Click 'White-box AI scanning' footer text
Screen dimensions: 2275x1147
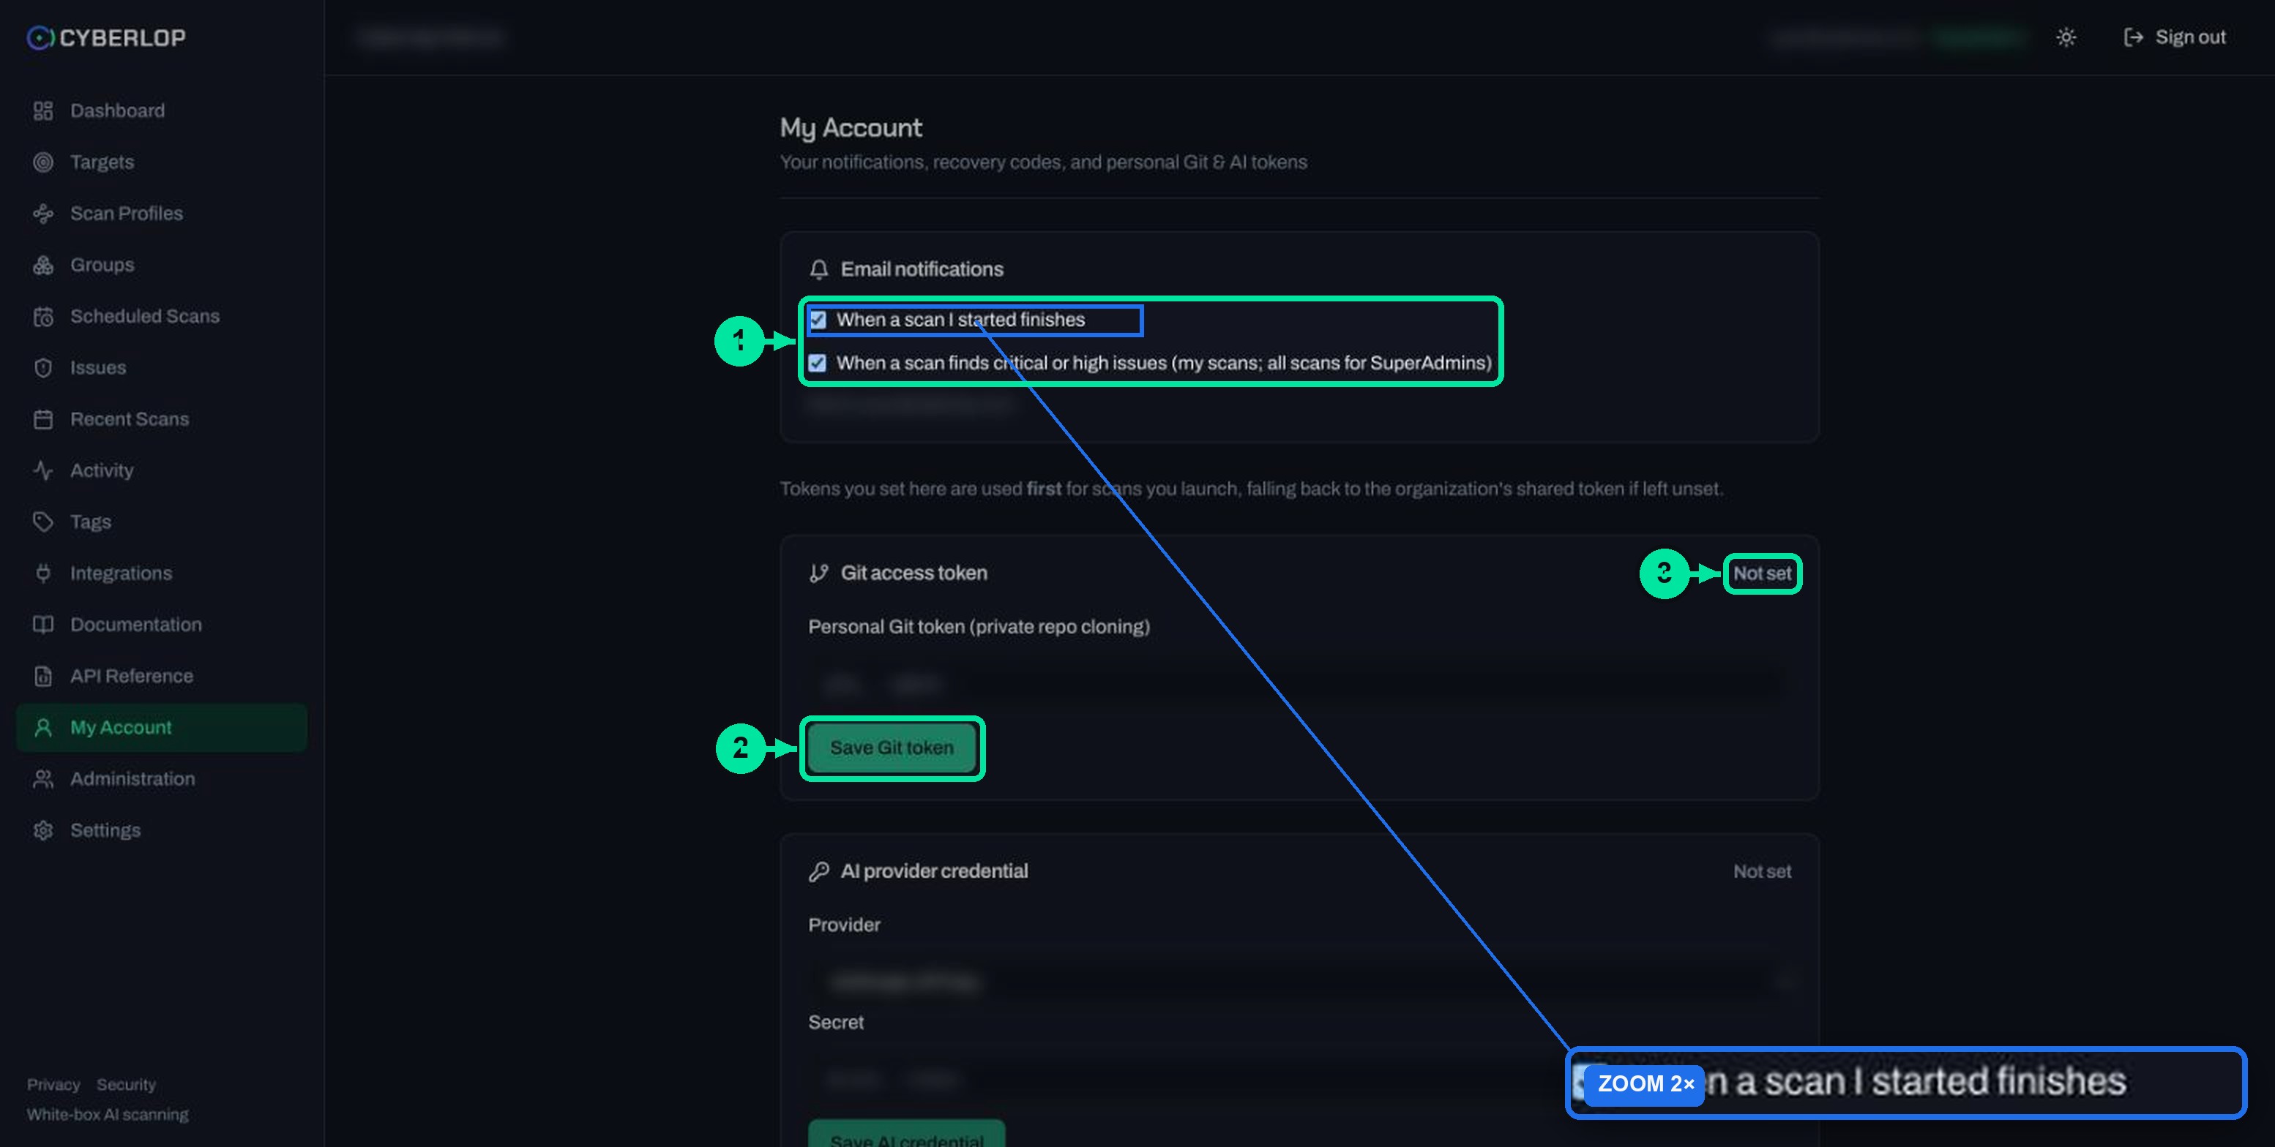pyautogui.click(x=108, y=1114)
